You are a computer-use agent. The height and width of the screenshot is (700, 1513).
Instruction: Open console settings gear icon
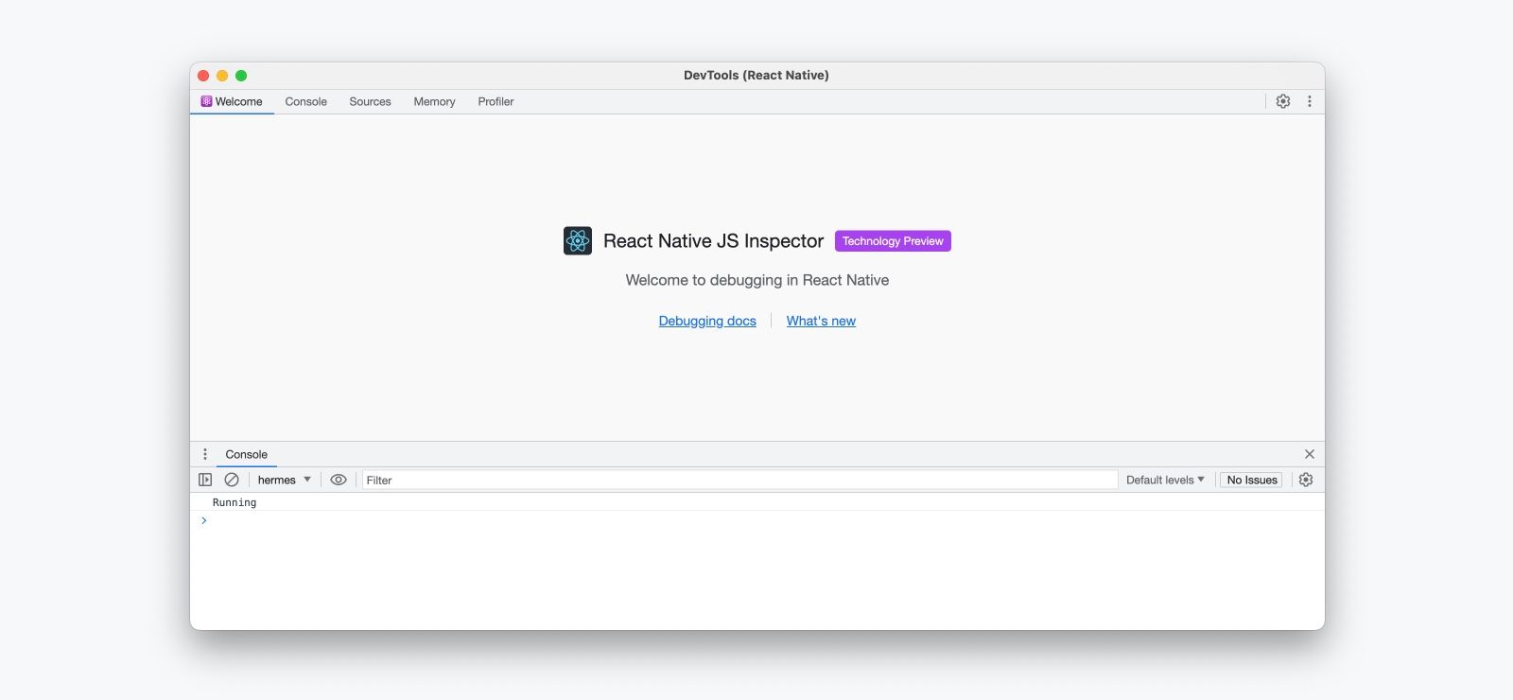tap(1305, 480)
